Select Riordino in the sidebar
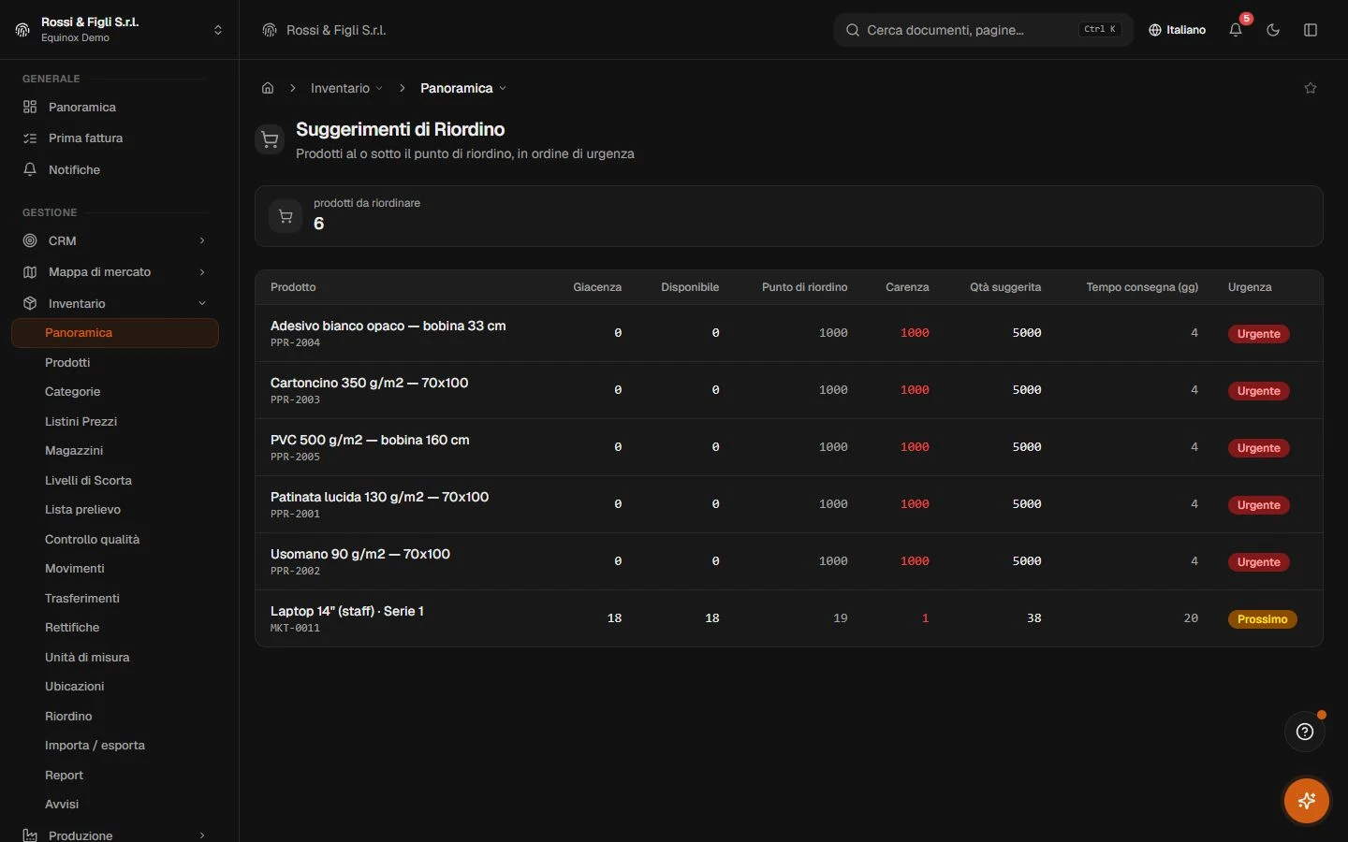Image resolution: width=1348 pixels, height=842 pixels. tap(68, 716)
